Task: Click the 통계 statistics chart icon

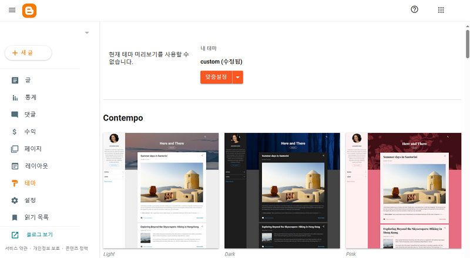Action: coord(15,98)
